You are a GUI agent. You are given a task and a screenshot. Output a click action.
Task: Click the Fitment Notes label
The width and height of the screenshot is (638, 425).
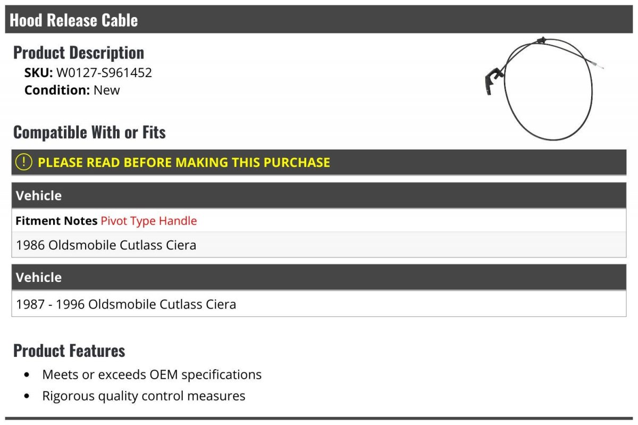pyautogui.click(x=56, y=221)
